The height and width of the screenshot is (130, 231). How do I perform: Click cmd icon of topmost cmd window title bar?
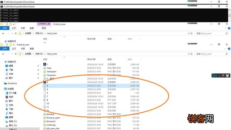tap(1, 2)
